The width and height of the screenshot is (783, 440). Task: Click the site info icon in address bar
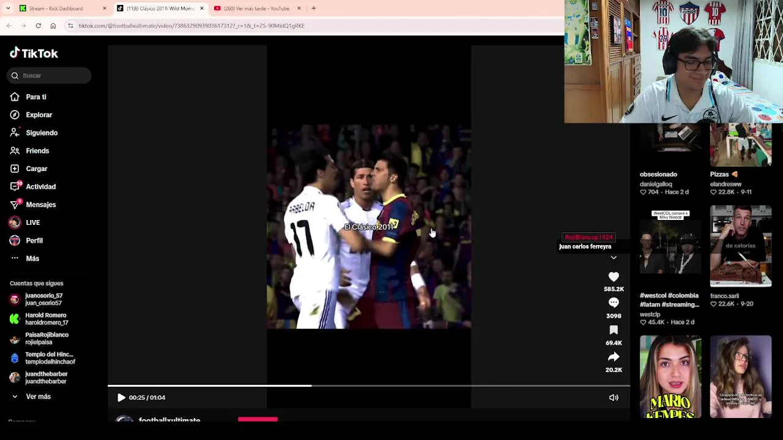click(x=70, y=26)
